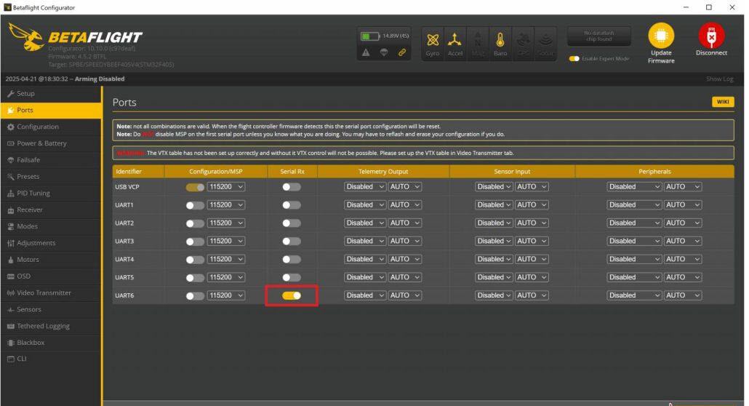Enable MSP on UART1
The width and height of the screenshot is (749, 406).
tap(195, 205)
